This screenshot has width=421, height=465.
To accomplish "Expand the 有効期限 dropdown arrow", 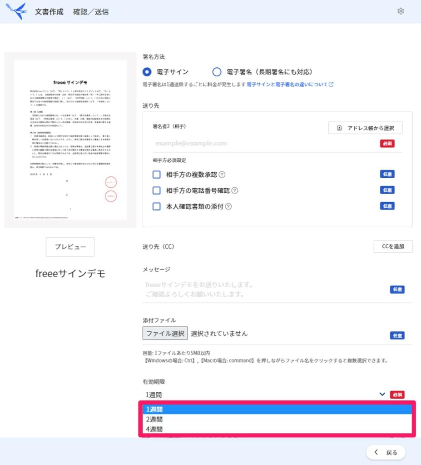I will [382, 395].
